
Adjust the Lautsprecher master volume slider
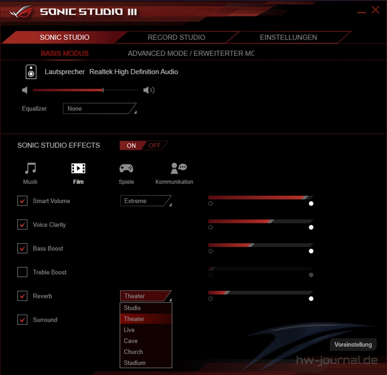pyautogui.click(x=85, y=90)
